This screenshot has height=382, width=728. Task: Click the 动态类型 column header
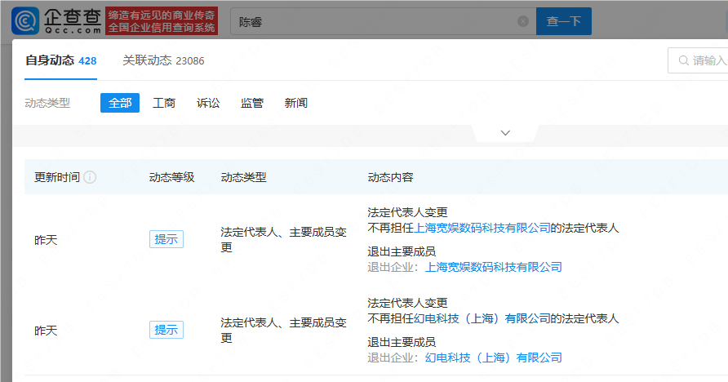(244, 177)
